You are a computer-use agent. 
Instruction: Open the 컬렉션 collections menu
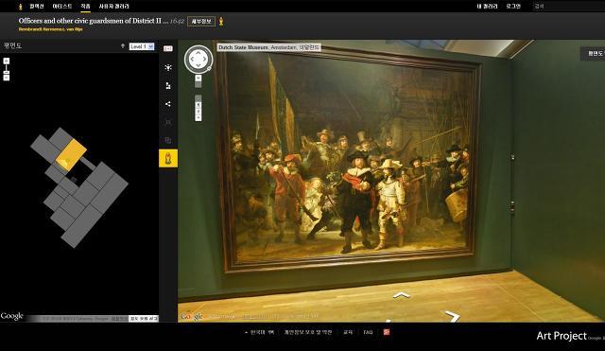pos(37,7)
